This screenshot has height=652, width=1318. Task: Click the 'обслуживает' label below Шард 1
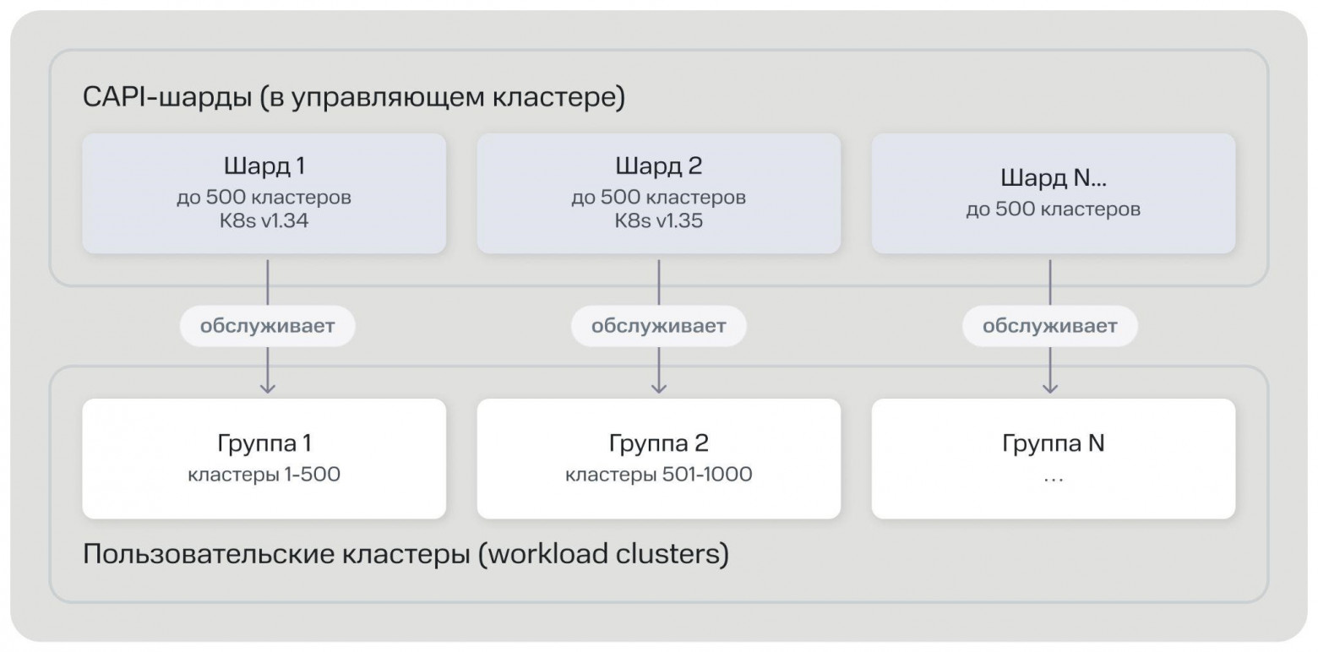click(267, 326)
